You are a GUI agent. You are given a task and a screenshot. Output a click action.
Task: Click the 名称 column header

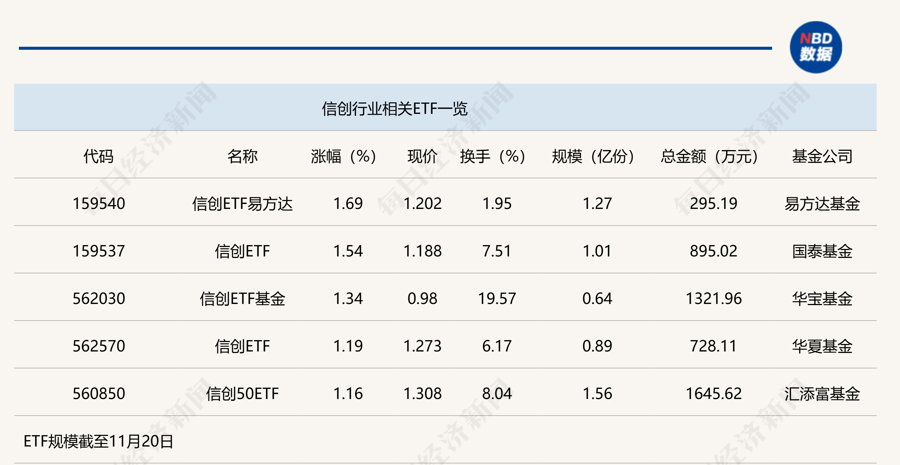tap(242, 156)
